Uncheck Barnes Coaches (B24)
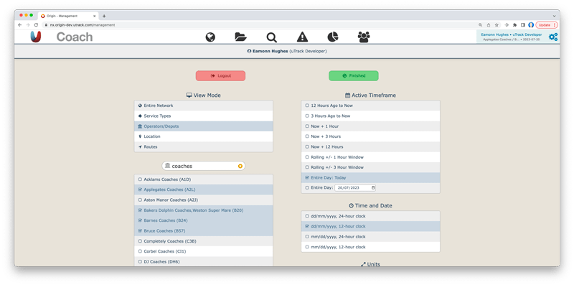This screenshot has height=285, width=574. [203, 220]
